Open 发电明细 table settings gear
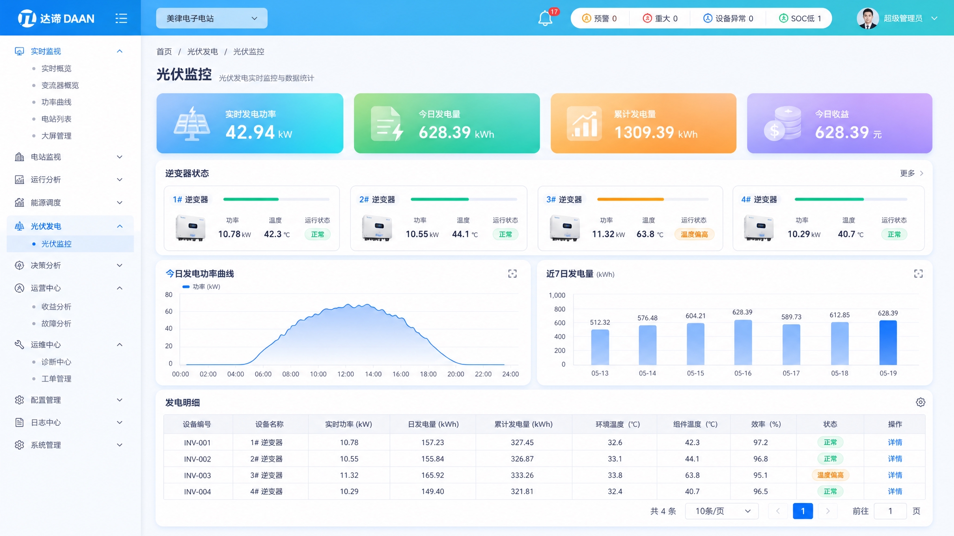The image size is (954, 536). tap(920, 402)
